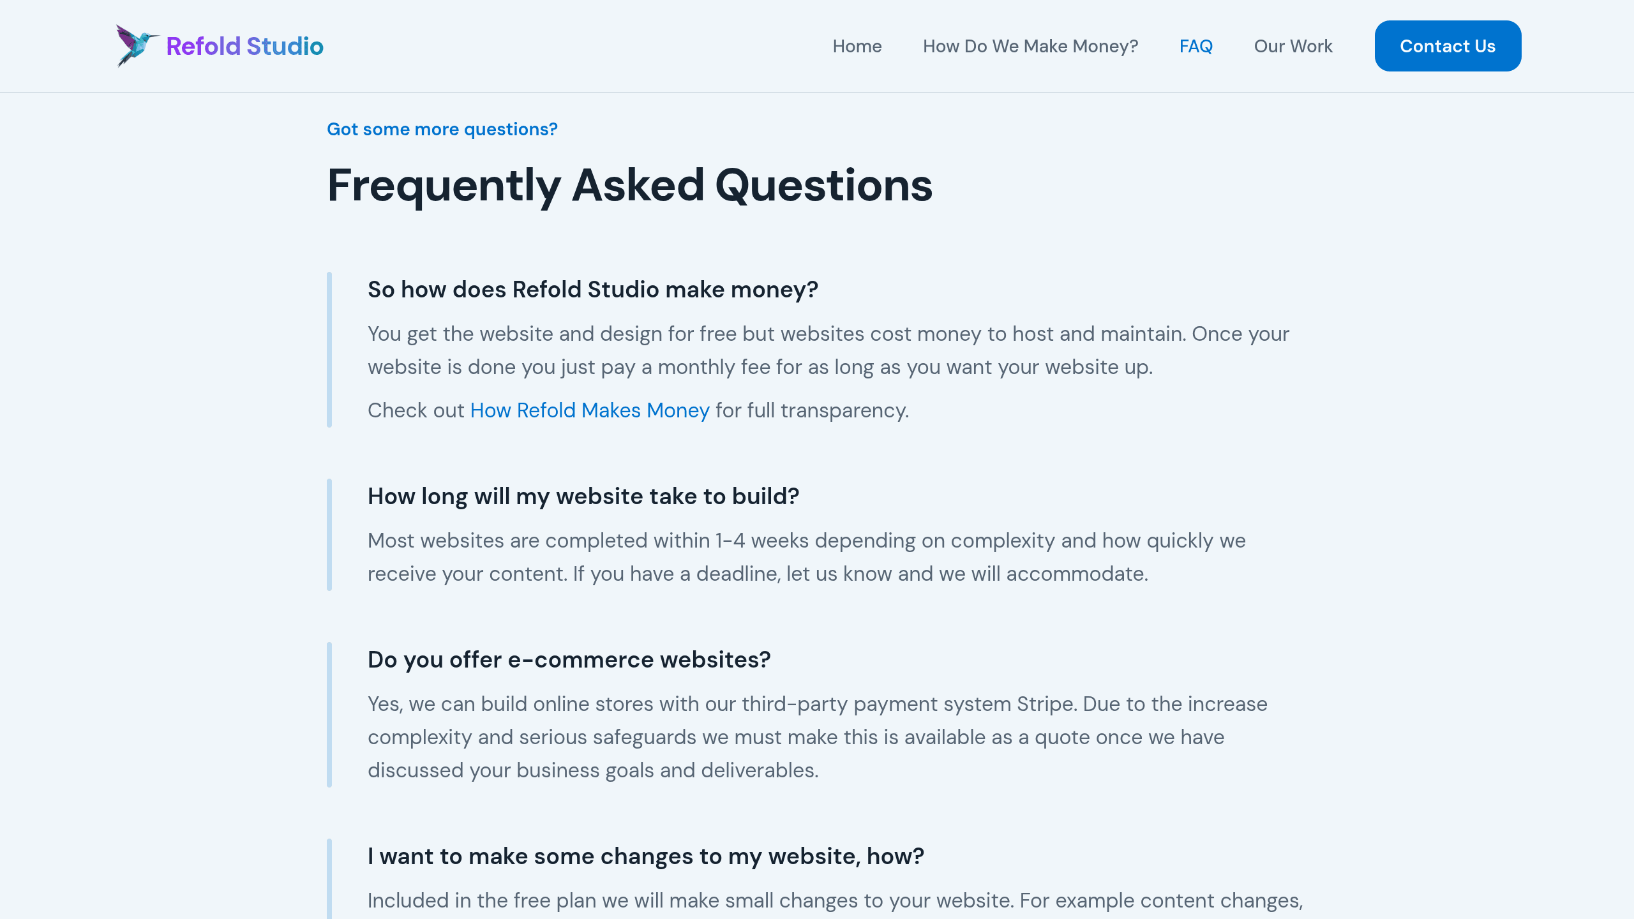Viewport: 1634px width, 919px height.
Task: Expand "Do you offer e-commerce websites?"
Action: coord(569,659)
